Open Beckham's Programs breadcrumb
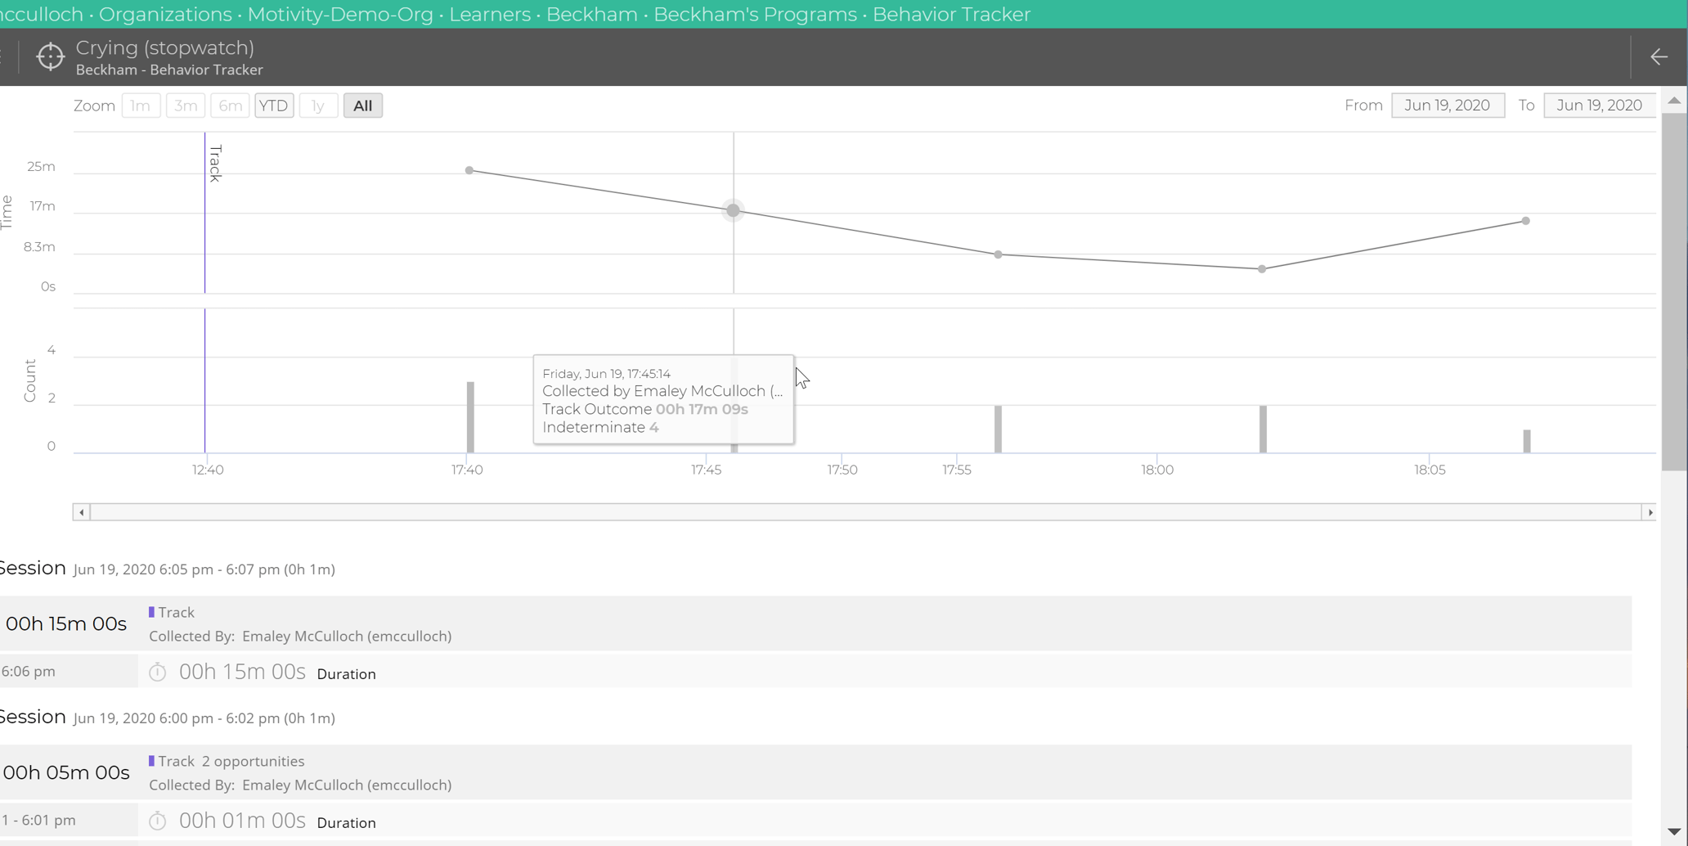The image size is (1688, 846). pos(755,14)
